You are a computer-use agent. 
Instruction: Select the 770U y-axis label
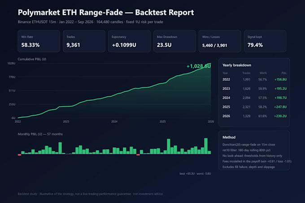pos(12,77)
